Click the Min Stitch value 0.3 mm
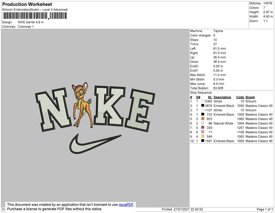 click(x=219, y=79)
